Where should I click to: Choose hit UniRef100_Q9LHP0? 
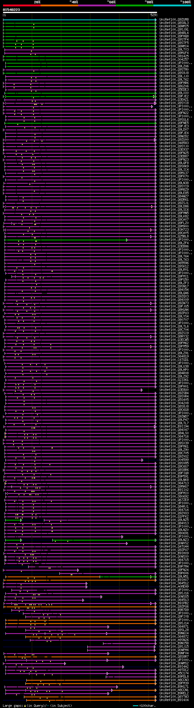pyautogui.click(x=174, y=370)
